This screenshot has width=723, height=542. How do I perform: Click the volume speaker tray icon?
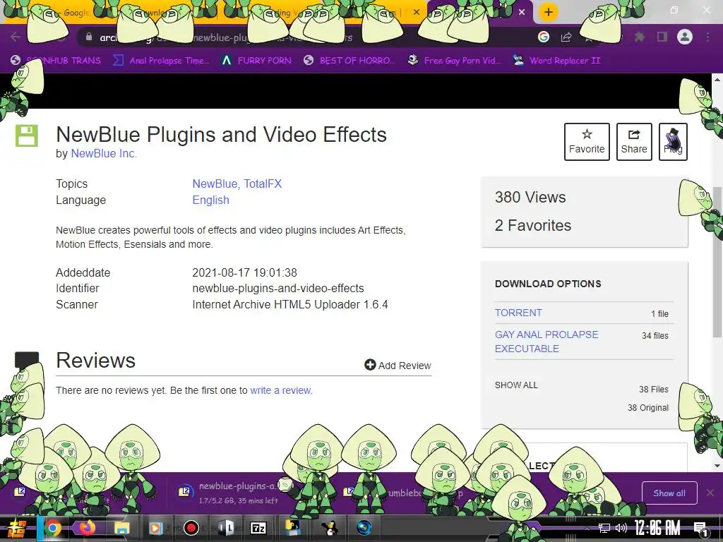point(621,528)
